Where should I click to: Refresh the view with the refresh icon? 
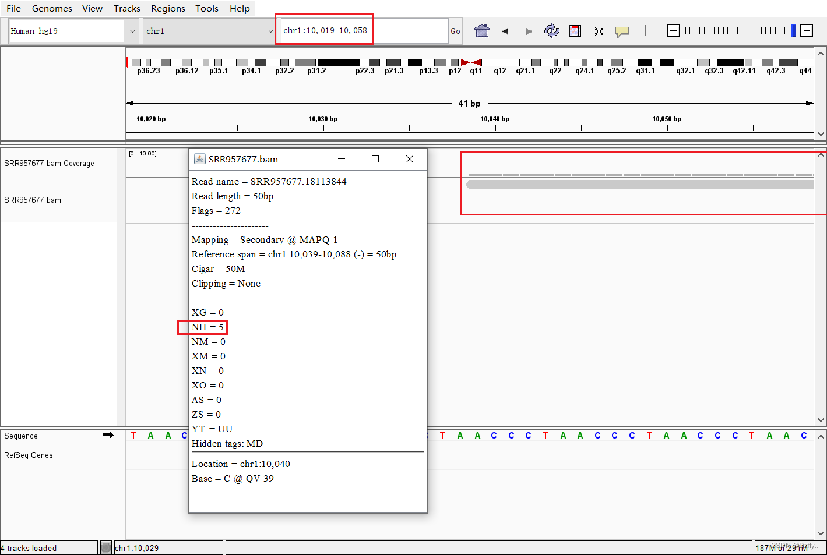[551, 31]
